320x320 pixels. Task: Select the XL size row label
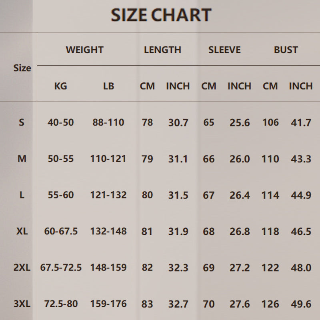[x=22, y=232]
